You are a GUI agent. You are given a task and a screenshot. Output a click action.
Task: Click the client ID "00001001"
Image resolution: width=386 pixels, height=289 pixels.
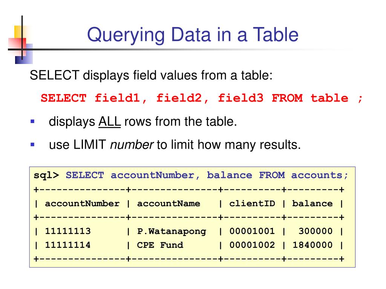(x=252, y=231)
